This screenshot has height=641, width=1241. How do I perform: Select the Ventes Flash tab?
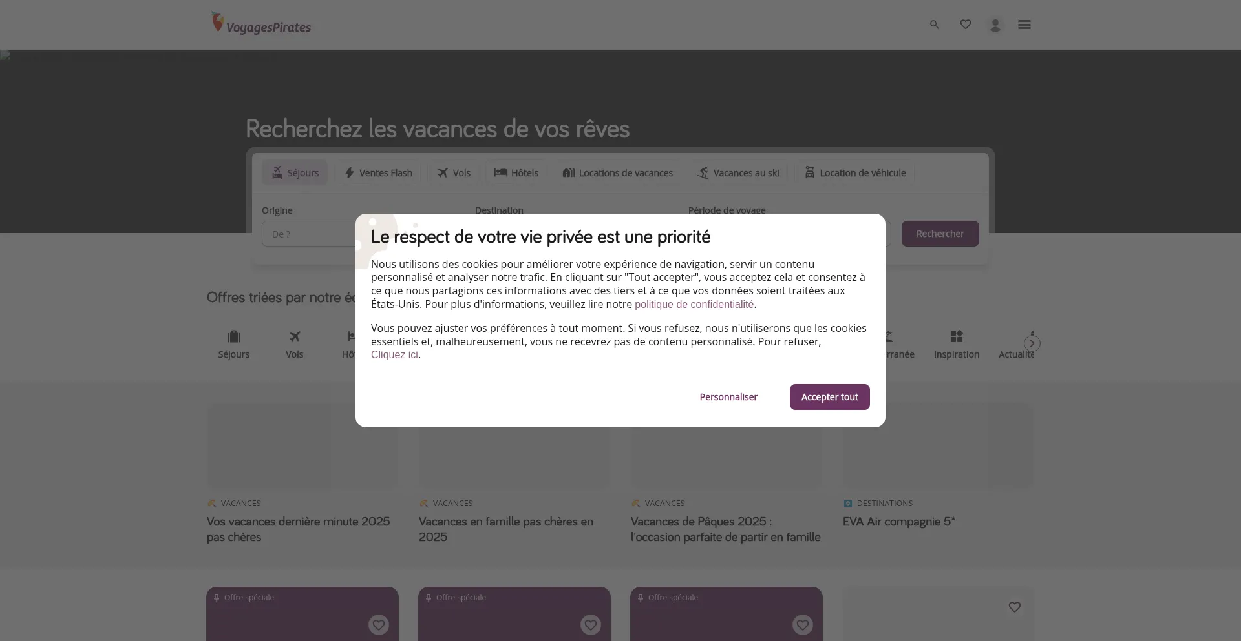(378, 172)
